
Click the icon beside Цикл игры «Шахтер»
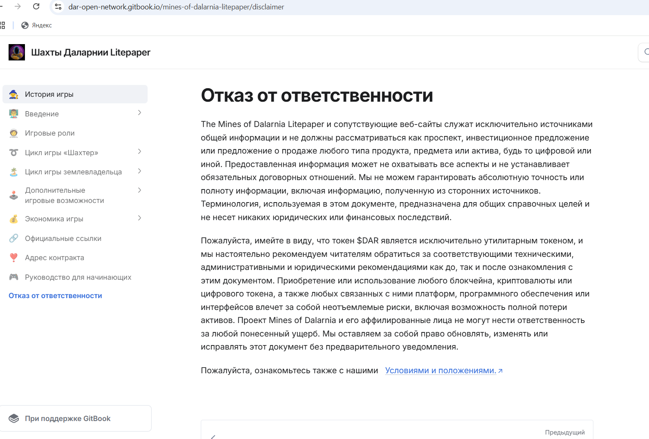(x=14, y=153)
